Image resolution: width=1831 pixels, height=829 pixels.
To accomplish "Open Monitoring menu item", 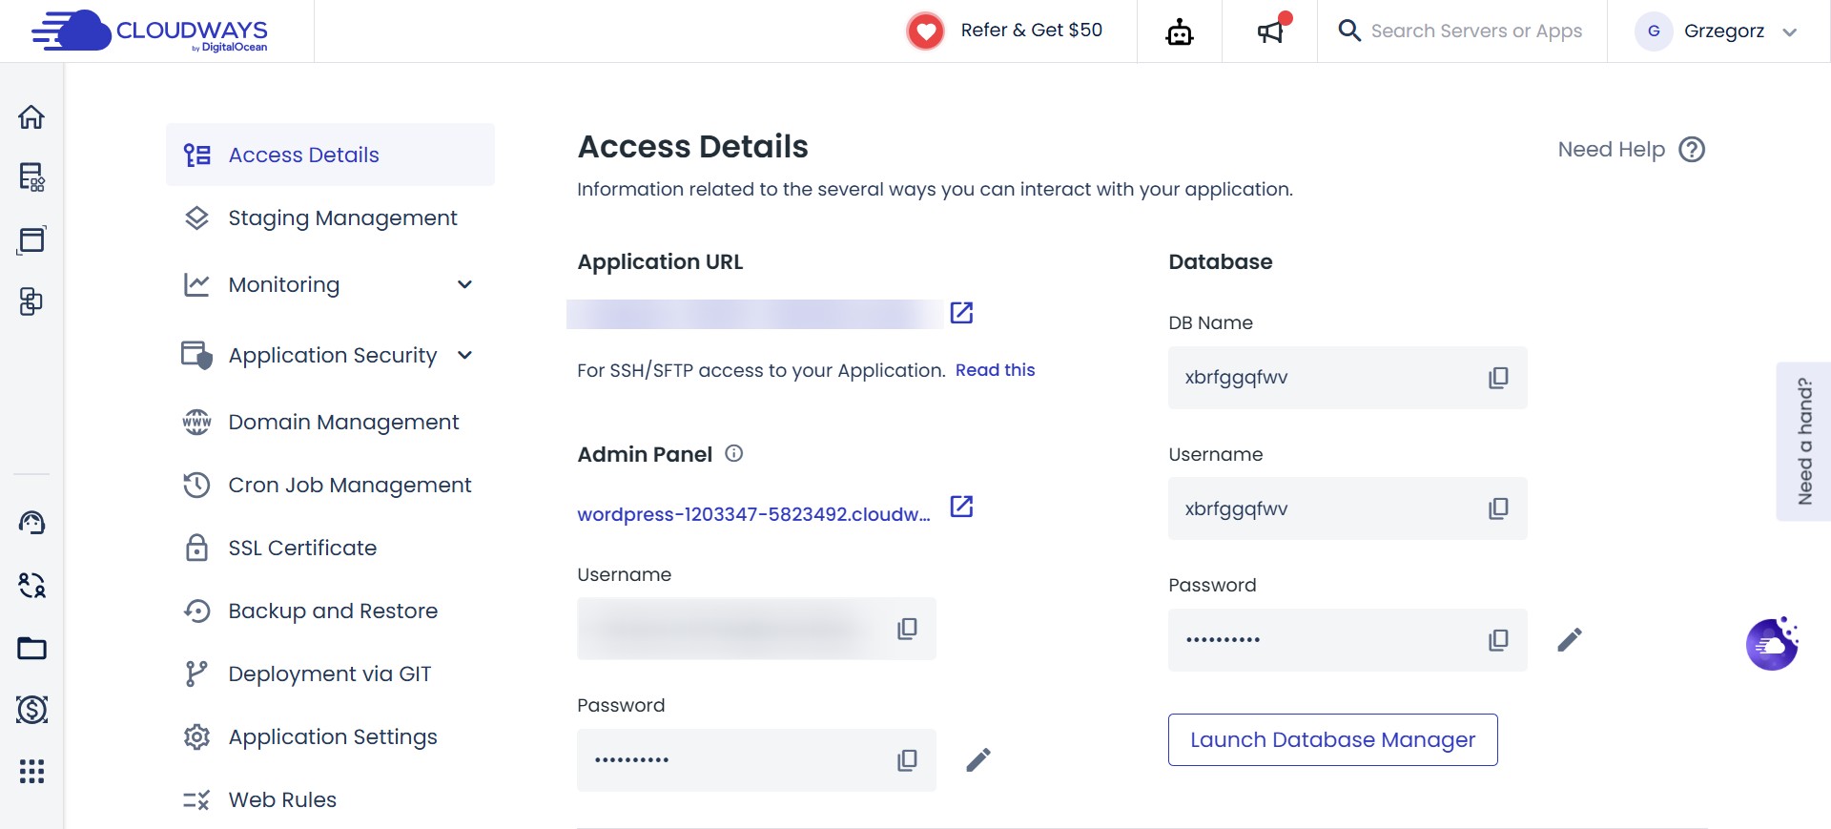I will tap(284, 284).
